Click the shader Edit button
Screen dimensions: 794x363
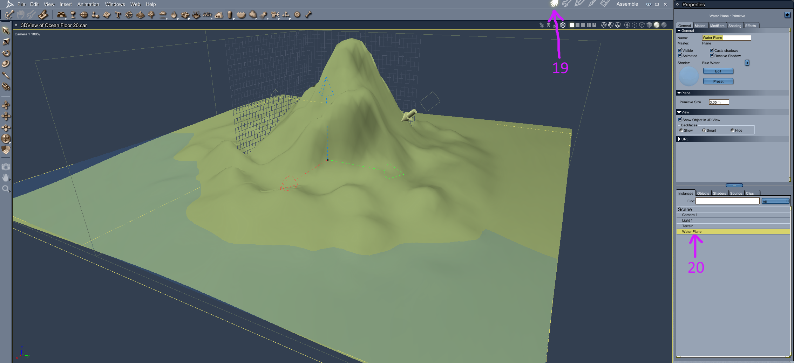718,71
